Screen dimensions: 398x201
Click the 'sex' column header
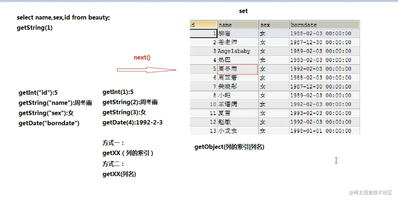coord(274,25)
